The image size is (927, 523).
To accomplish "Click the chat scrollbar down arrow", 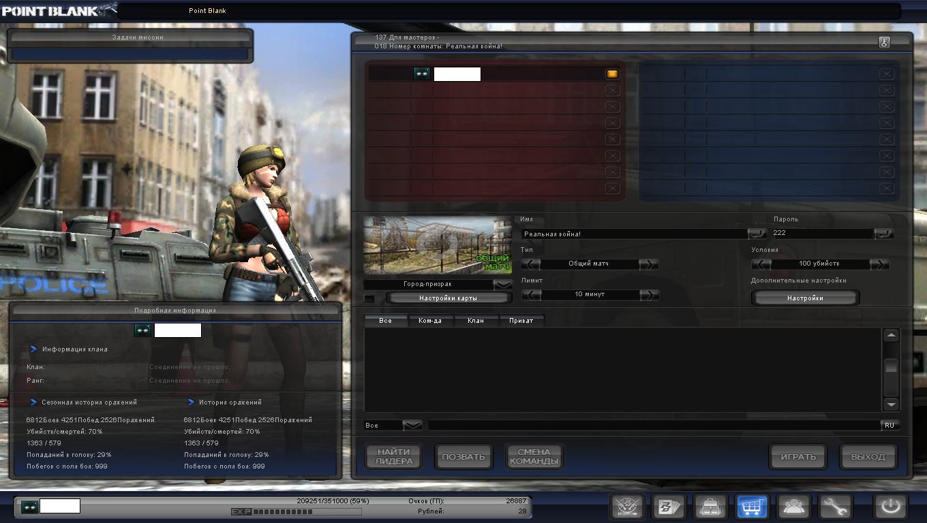I will 891,404.
